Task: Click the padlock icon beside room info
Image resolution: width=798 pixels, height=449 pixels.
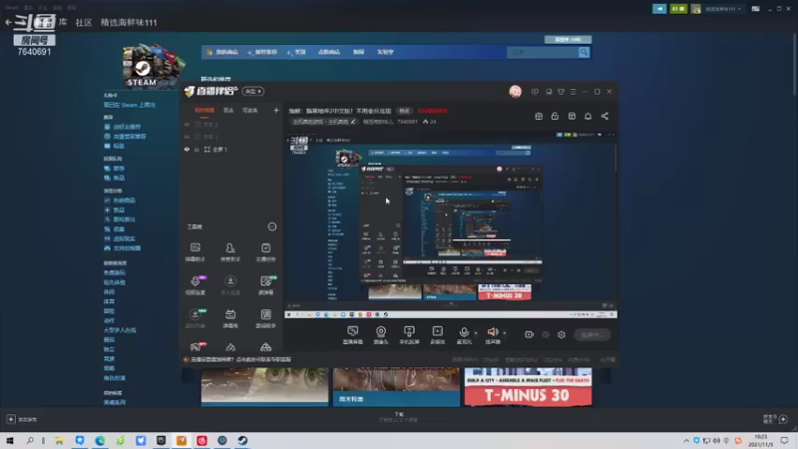Action: pyautogui.click(x=555, y=116)
